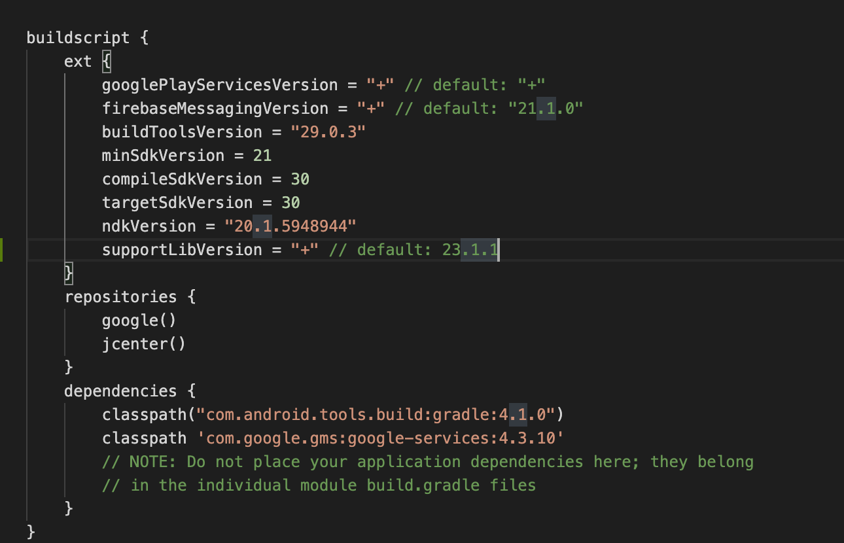Click the 'ext' block name
844x543 pixels.
click(78, 61)
